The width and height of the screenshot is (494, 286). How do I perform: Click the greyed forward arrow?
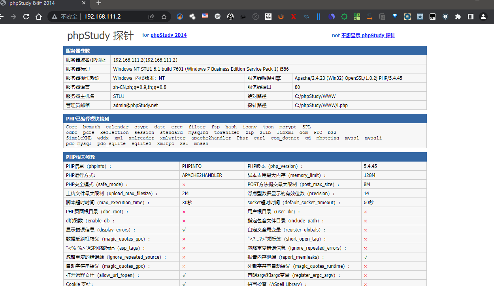tap(13, 17)
